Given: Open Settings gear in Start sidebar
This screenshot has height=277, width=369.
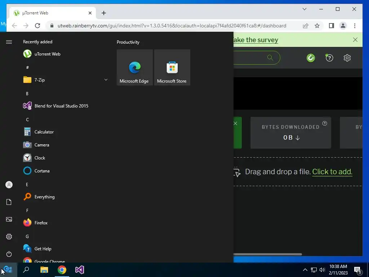Looking at the screenshot, I should (x=9, y=237).
